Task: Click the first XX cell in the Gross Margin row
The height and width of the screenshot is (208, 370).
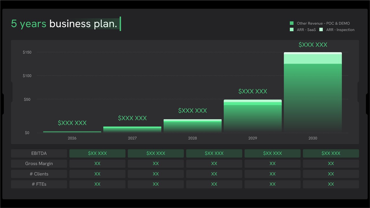Action: 97,164
